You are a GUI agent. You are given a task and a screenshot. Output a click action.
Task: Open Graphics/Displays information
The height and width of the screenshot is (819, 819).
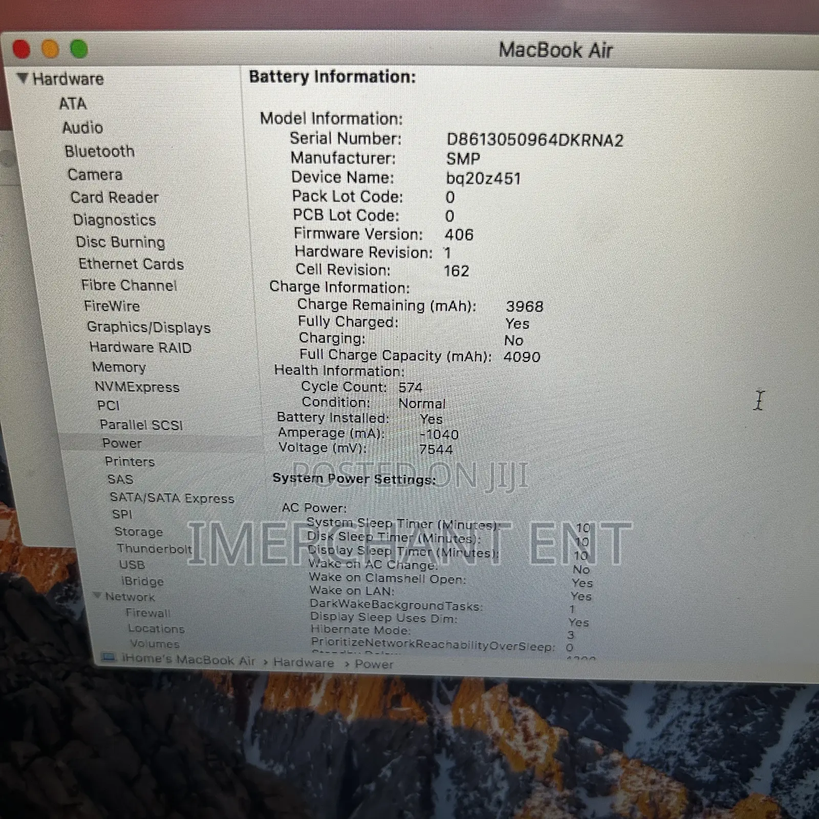(x=148, y=327)
